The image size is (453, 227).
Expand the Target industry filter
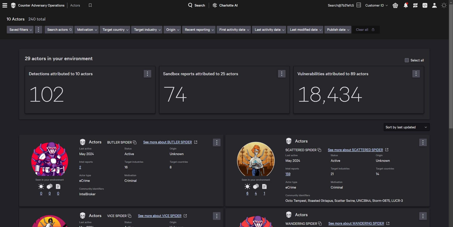147,30
